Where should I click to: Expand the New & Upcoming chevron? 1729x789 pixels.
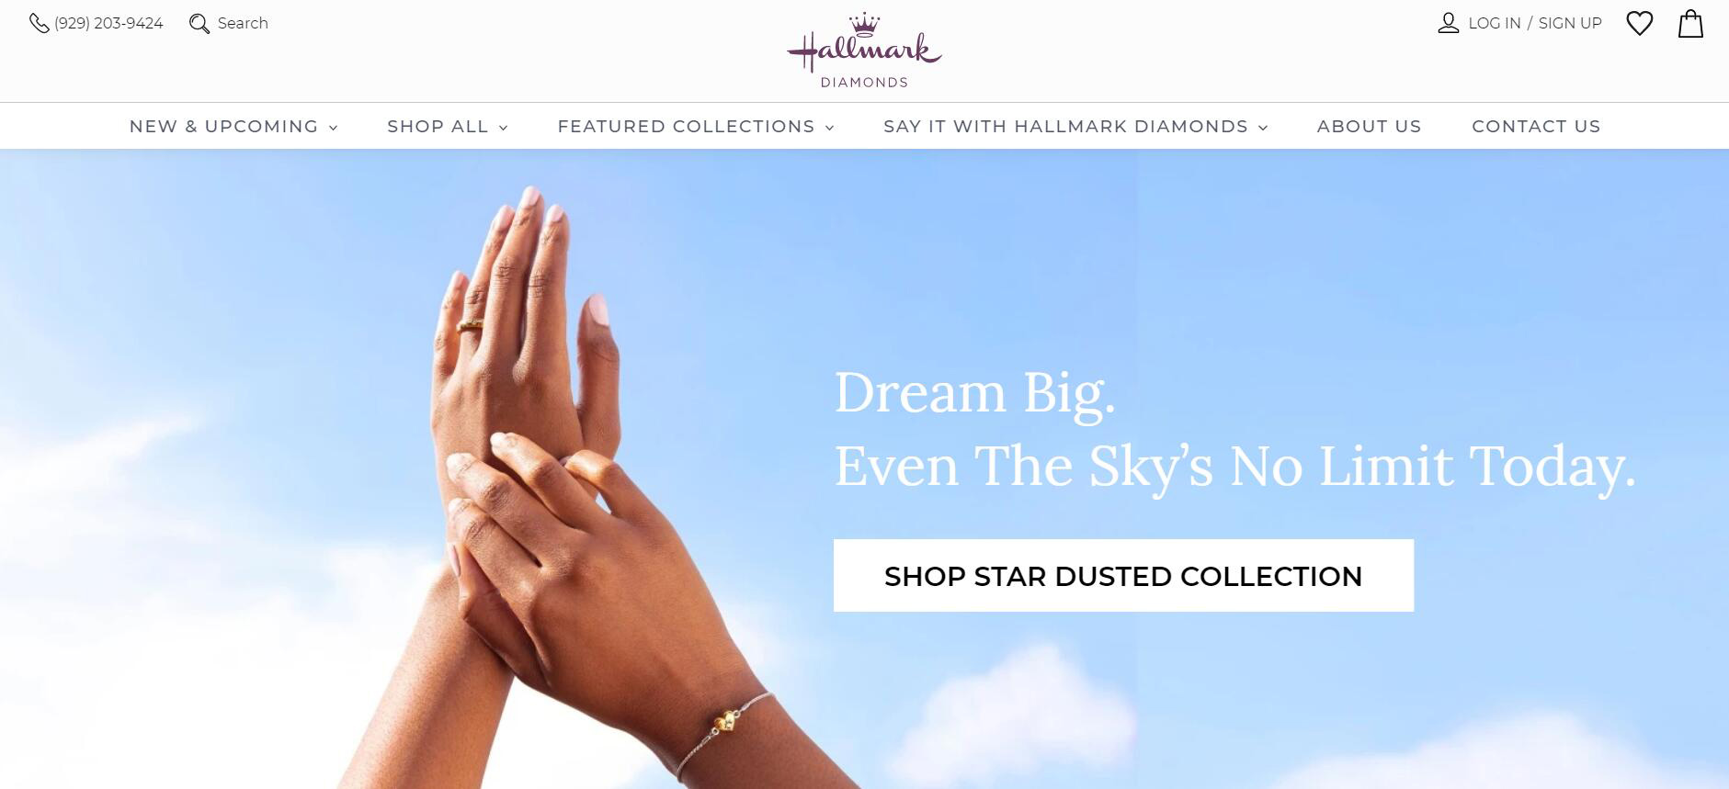pyautogui.click(x=334, y=128)
